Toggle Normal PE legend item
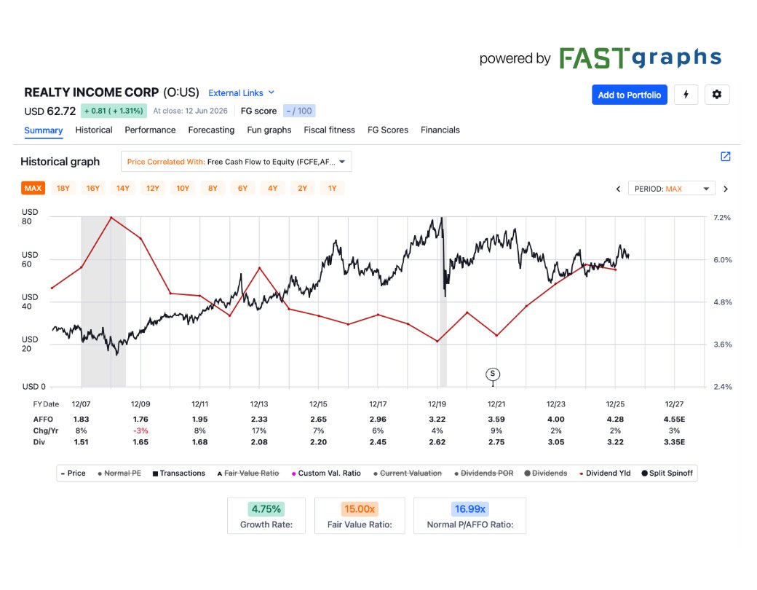 pos(119,473)
